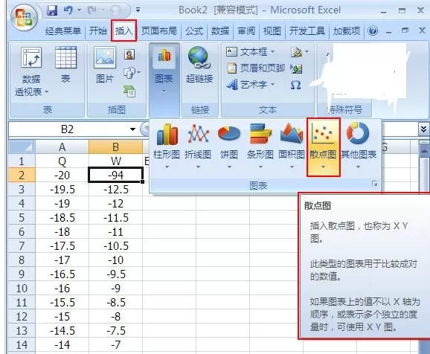Open the Quick Access Toolbar customize arrow
Screen dimensions: 430x354
pos(138,10)
